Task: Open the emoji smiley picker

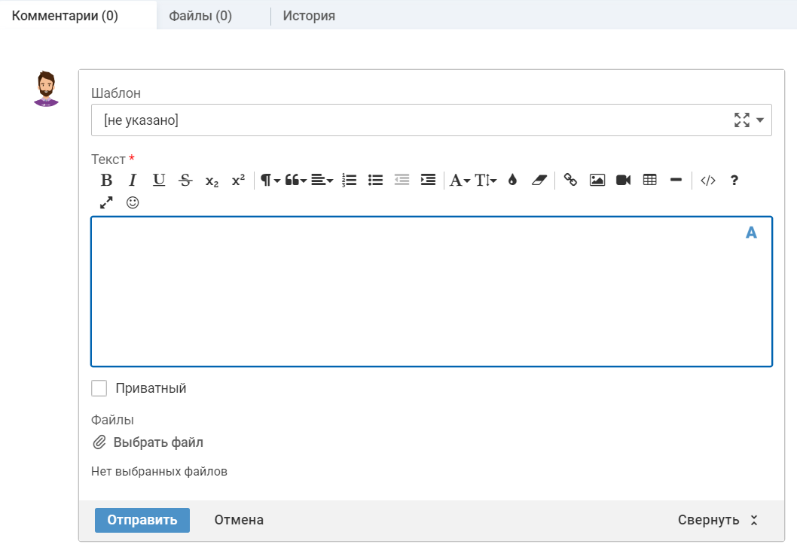Action: tap(133, 202)
